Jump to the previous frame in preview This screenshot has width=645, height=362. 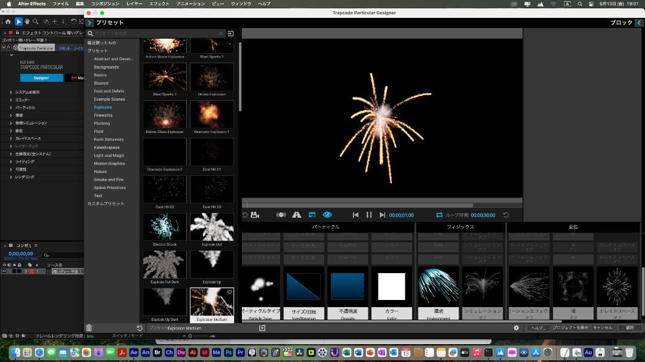pyautogui.click(x=355, y=215)
